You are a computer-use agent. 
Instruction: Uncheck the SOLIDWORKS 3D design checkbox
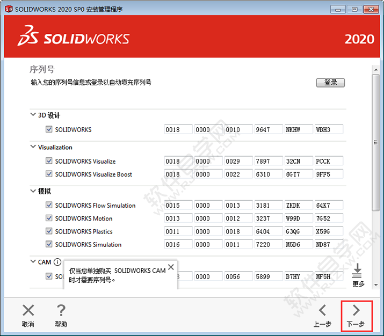49,129
